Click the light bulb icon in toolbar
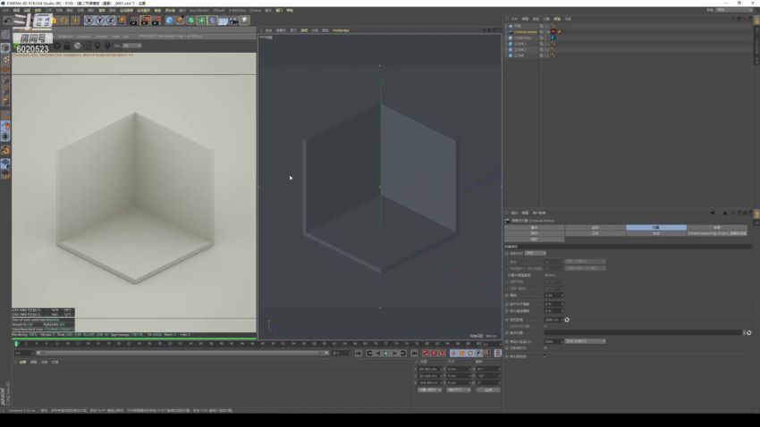760x427 pixels. click(x=244, y=21)
